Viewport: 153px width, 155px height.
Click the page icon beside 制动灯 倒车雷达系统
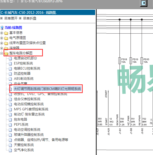(x=10, y=114)
